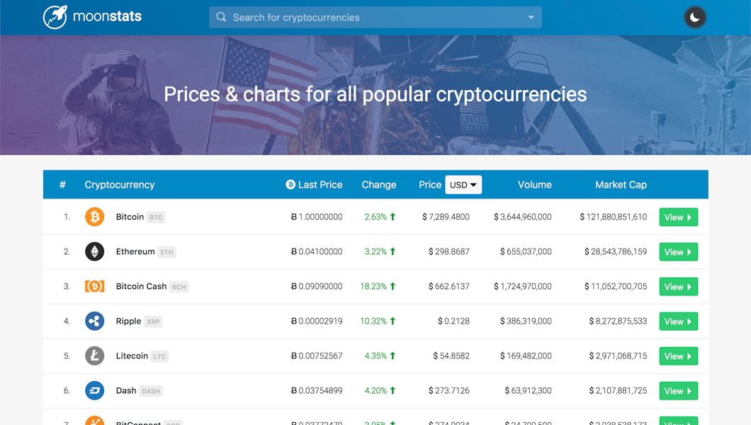Screen dimensions: 751x425
Task: Click Bitcoin price $ 7,289.4800
Action: (x=446, y=217)
